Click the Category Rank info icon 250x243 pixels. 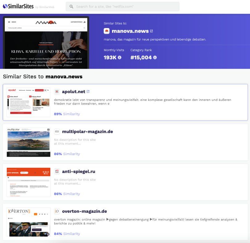(155, 57)
